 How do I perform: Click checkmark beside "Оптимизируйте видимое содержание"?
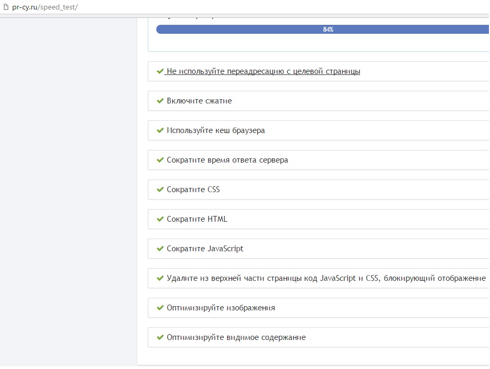pyautogui.click(x=160, y=337)
